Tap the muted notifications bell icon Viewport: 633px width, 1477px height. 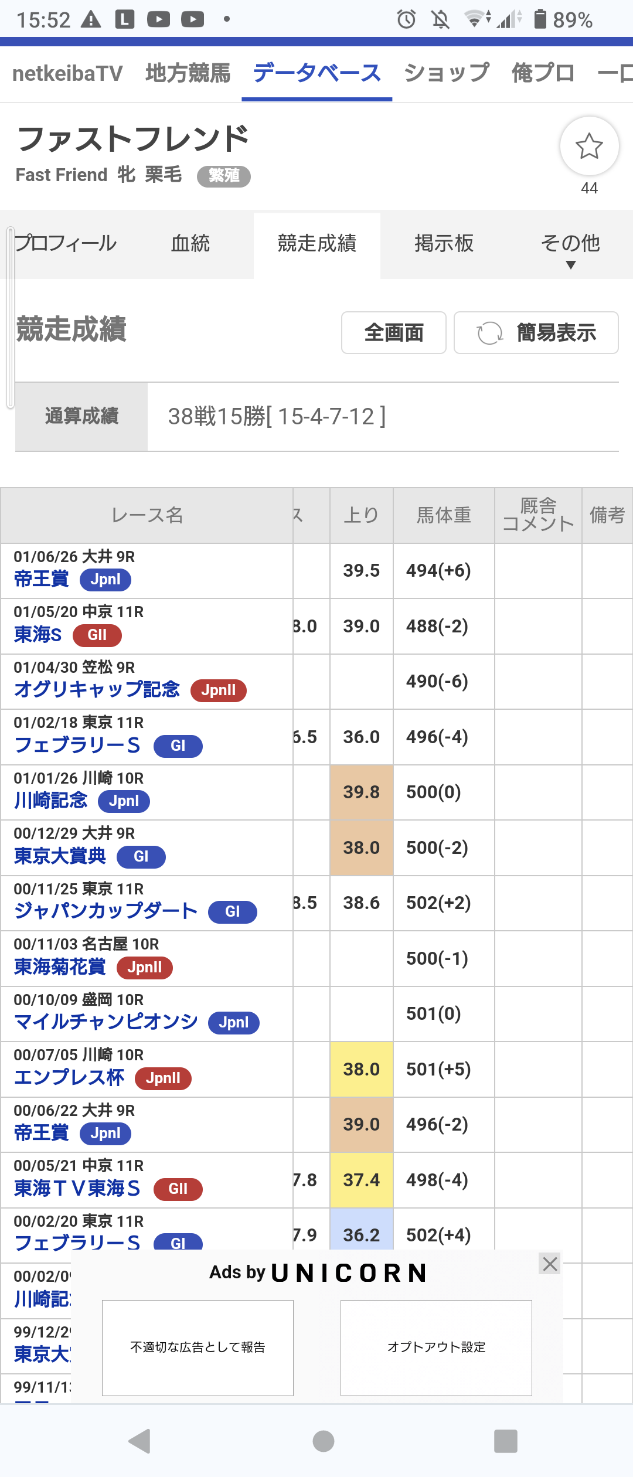440,20
